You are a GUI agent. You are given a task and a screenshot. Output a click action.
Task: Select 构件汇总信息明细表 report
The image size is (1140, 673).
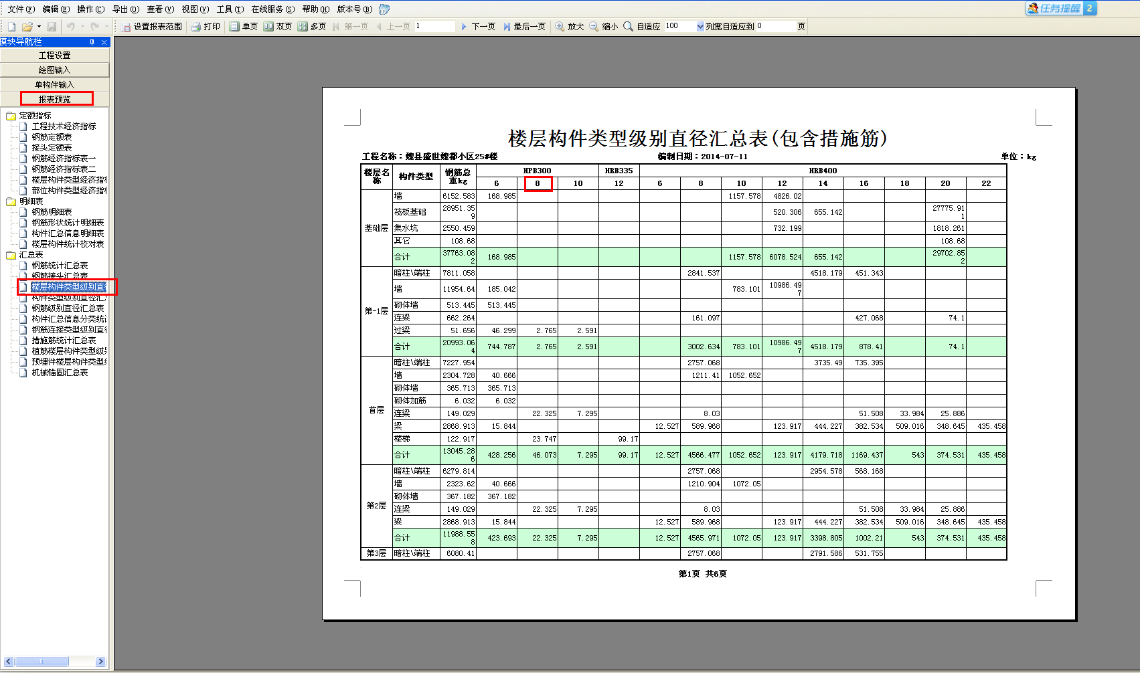point(68,233)
